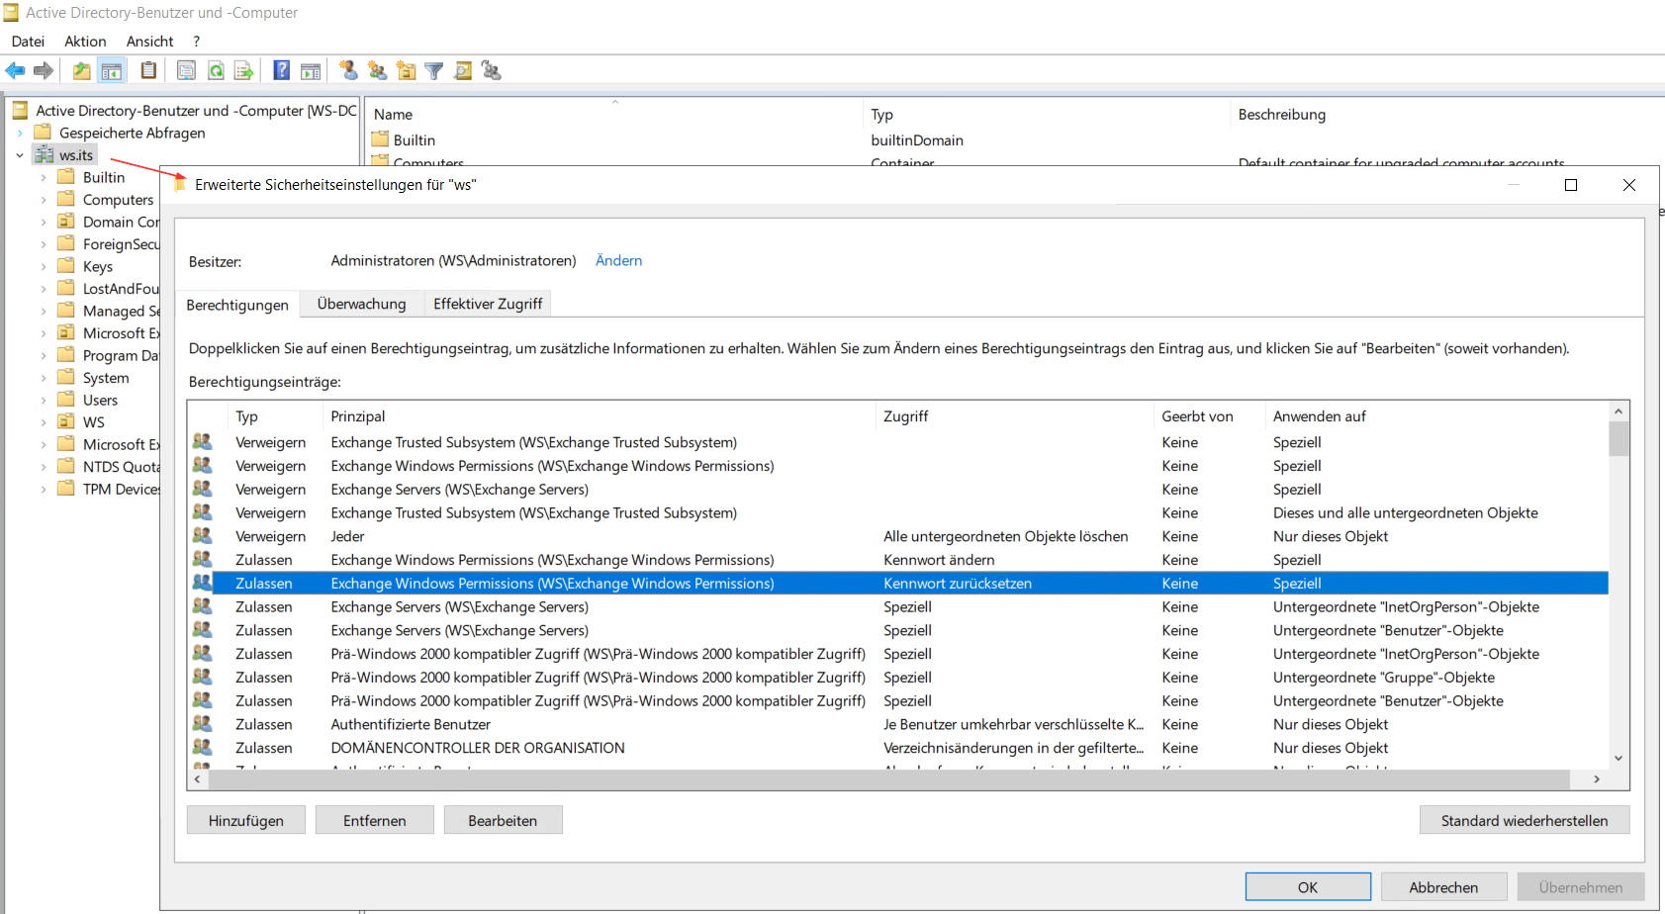Click the Add to Group toolbar icon
The image size is (1665, 914).
point(491,70)
